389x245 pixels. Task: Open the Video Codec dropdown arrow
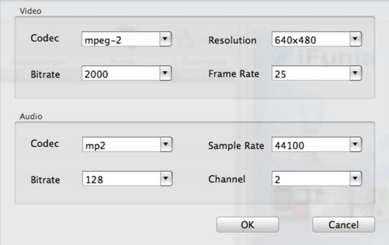pyautogui.click(x=165, y=39)
